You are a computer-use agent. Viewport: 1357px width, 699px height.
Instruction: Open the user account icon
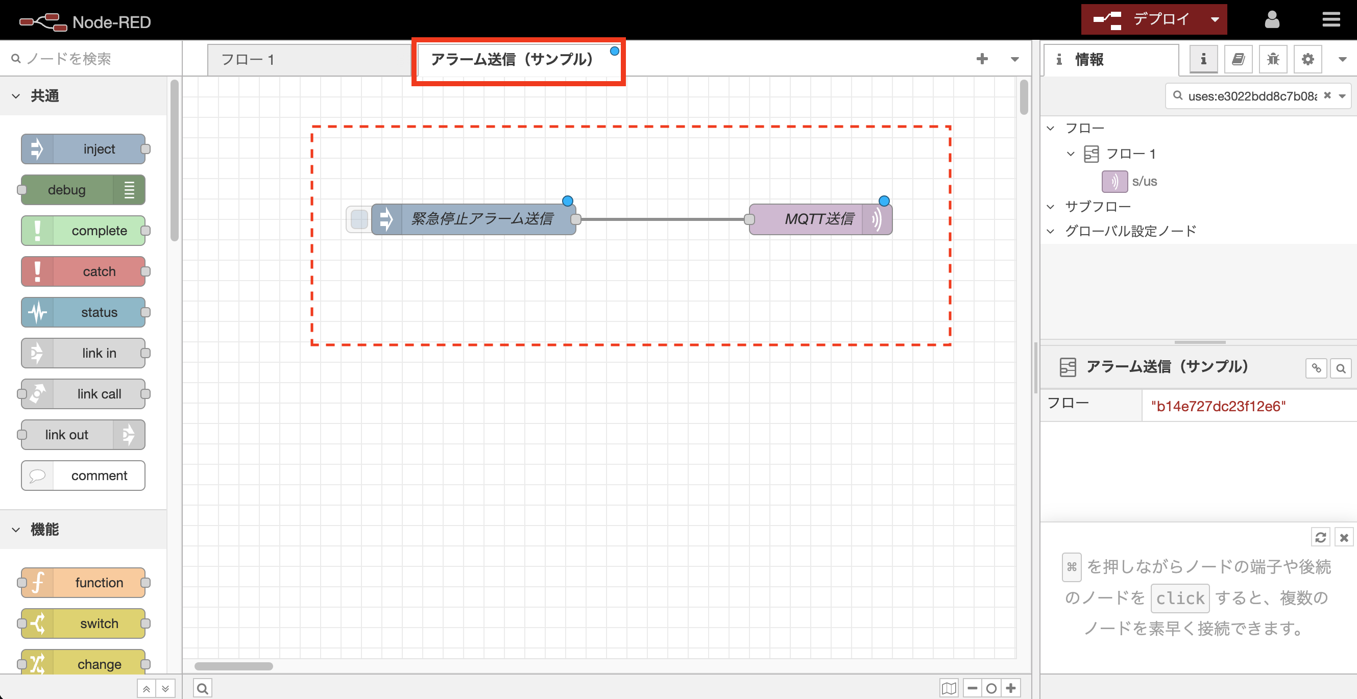pyautogui.click(x=1272, y=20)
